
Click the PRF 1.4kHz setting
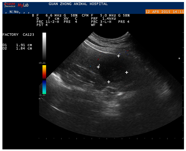(103, 19)
